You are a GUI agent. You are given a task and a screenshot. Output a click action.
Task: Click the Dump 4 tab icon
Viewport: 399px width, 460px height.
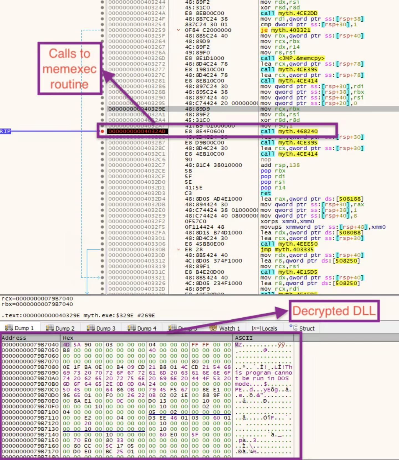[x=132, y=328]
